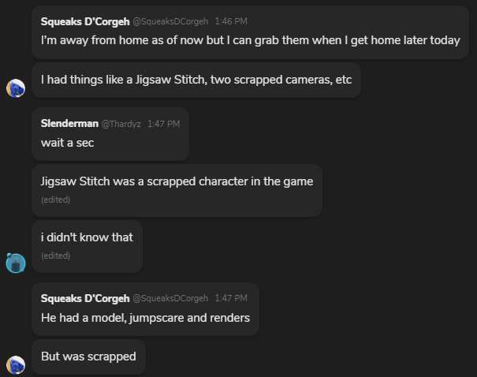The height and width of the screenshot is (377, 477).
Task: Click "(edited)" under the scrapped character message
Action: [x=55, y=200]
